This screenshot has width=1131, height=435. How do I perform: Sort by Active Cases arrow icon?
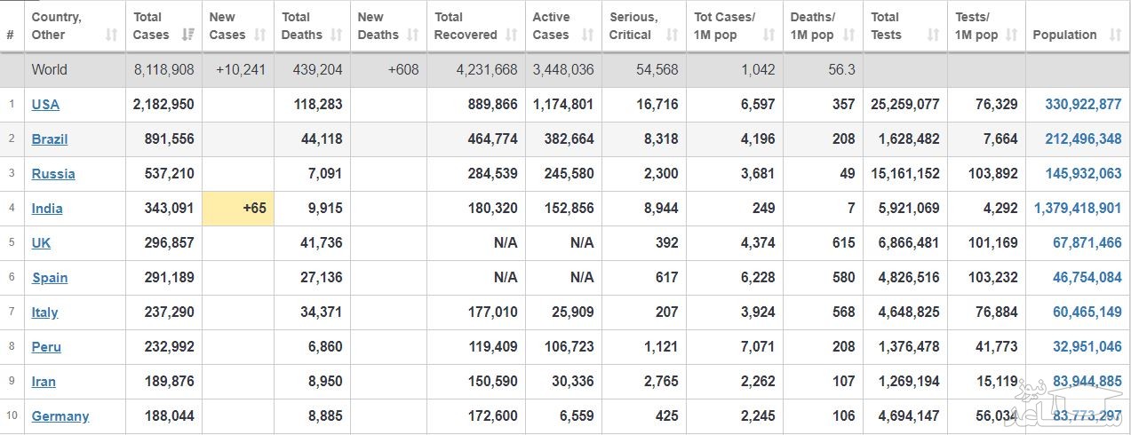coord(588,36)
